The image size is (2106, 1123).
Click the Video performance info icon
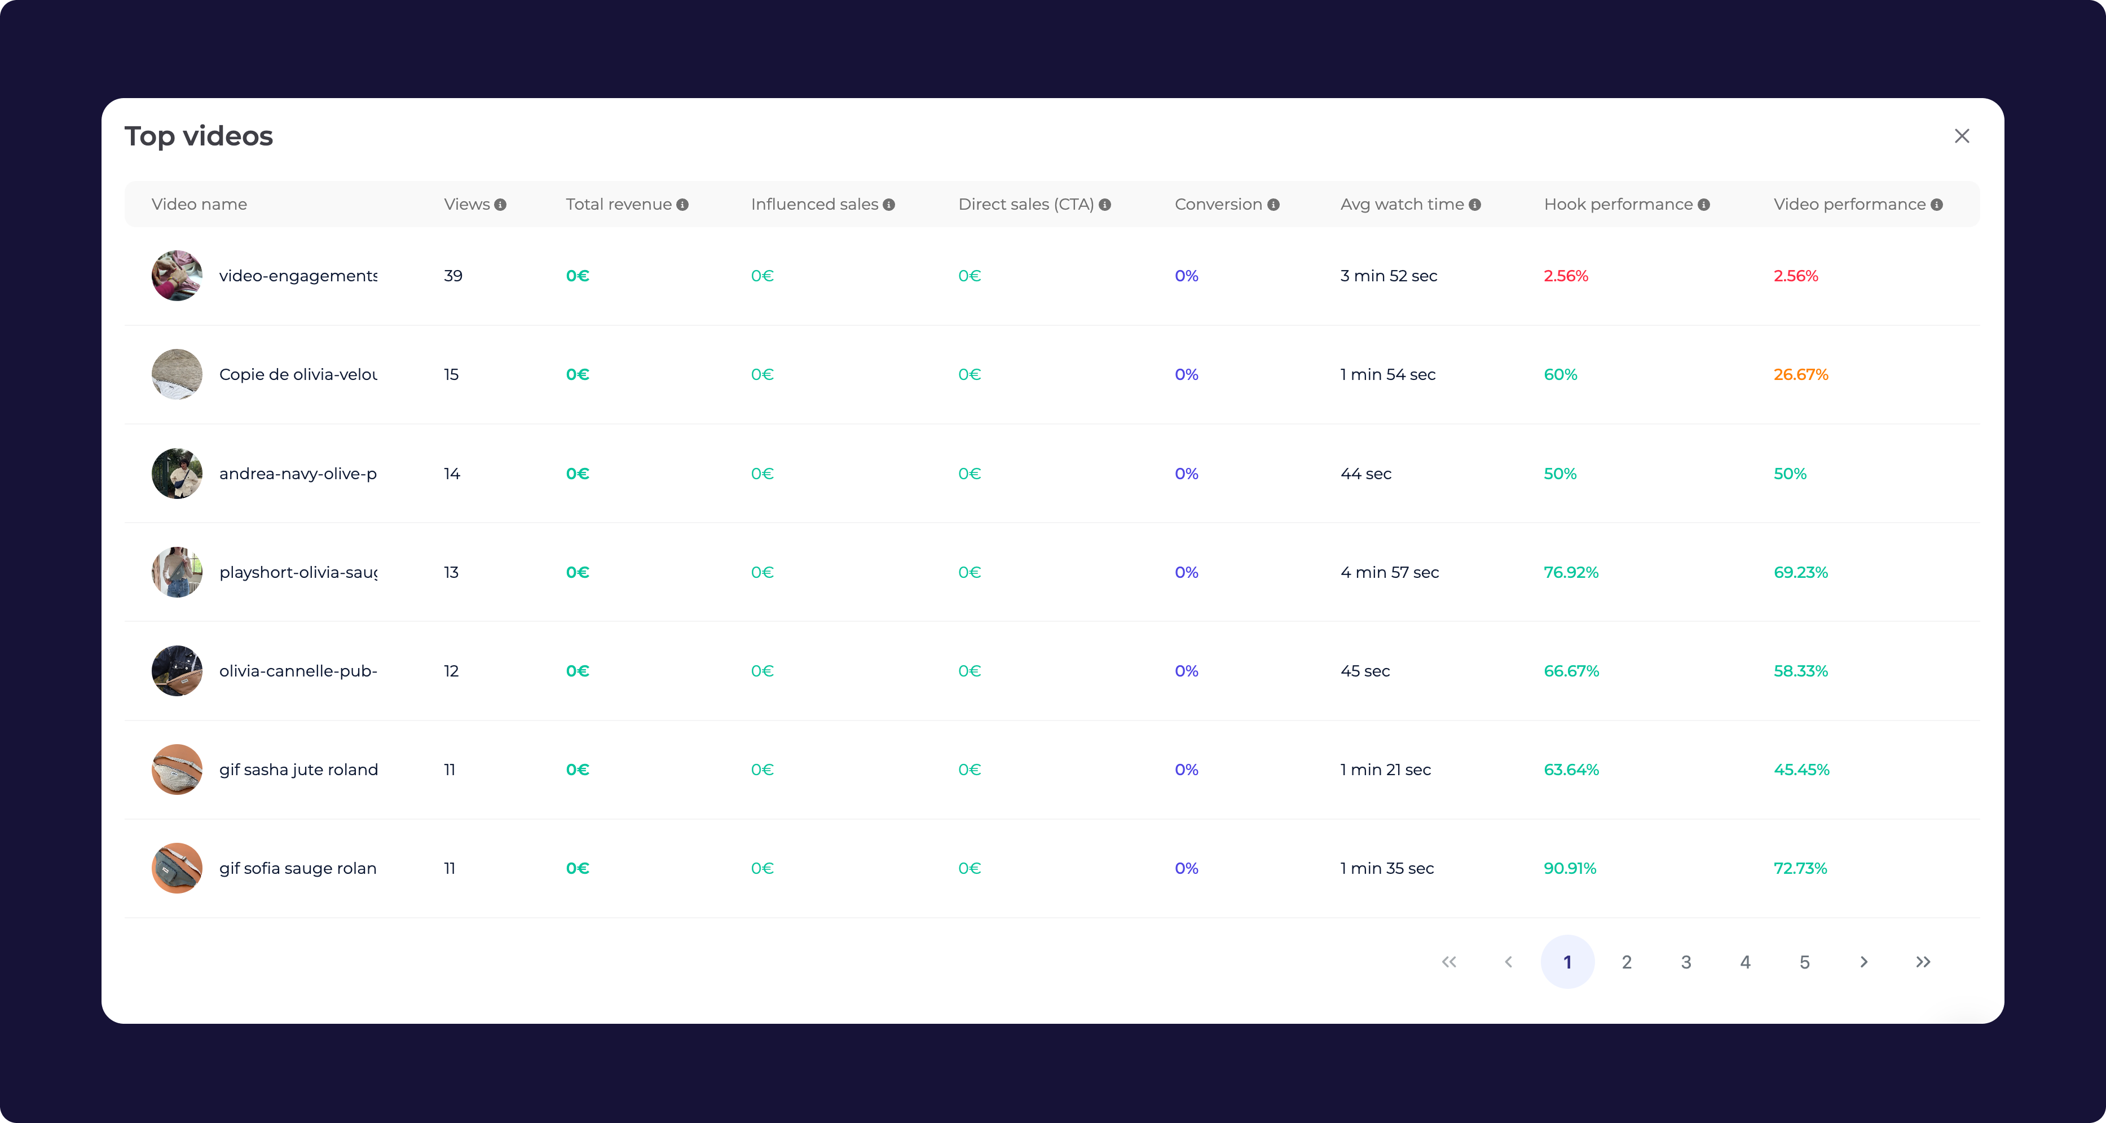[1937, 205]
